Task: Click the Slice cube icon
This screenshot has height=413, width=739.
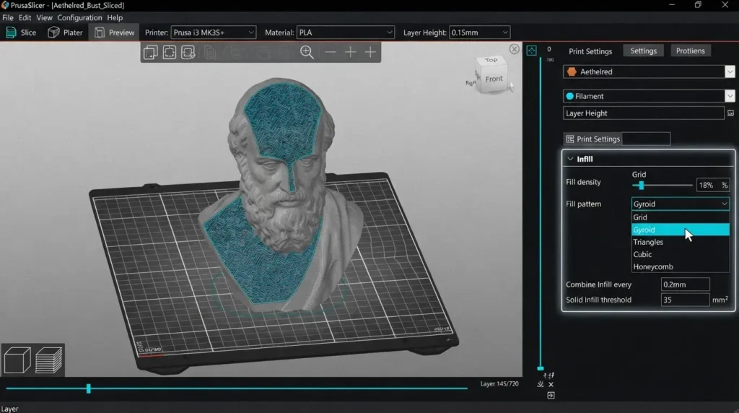Action: pyautogui.click(x=11, y=32)
